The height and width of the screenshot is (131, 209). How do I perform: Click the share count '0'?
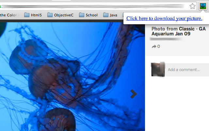pos(159,47)
